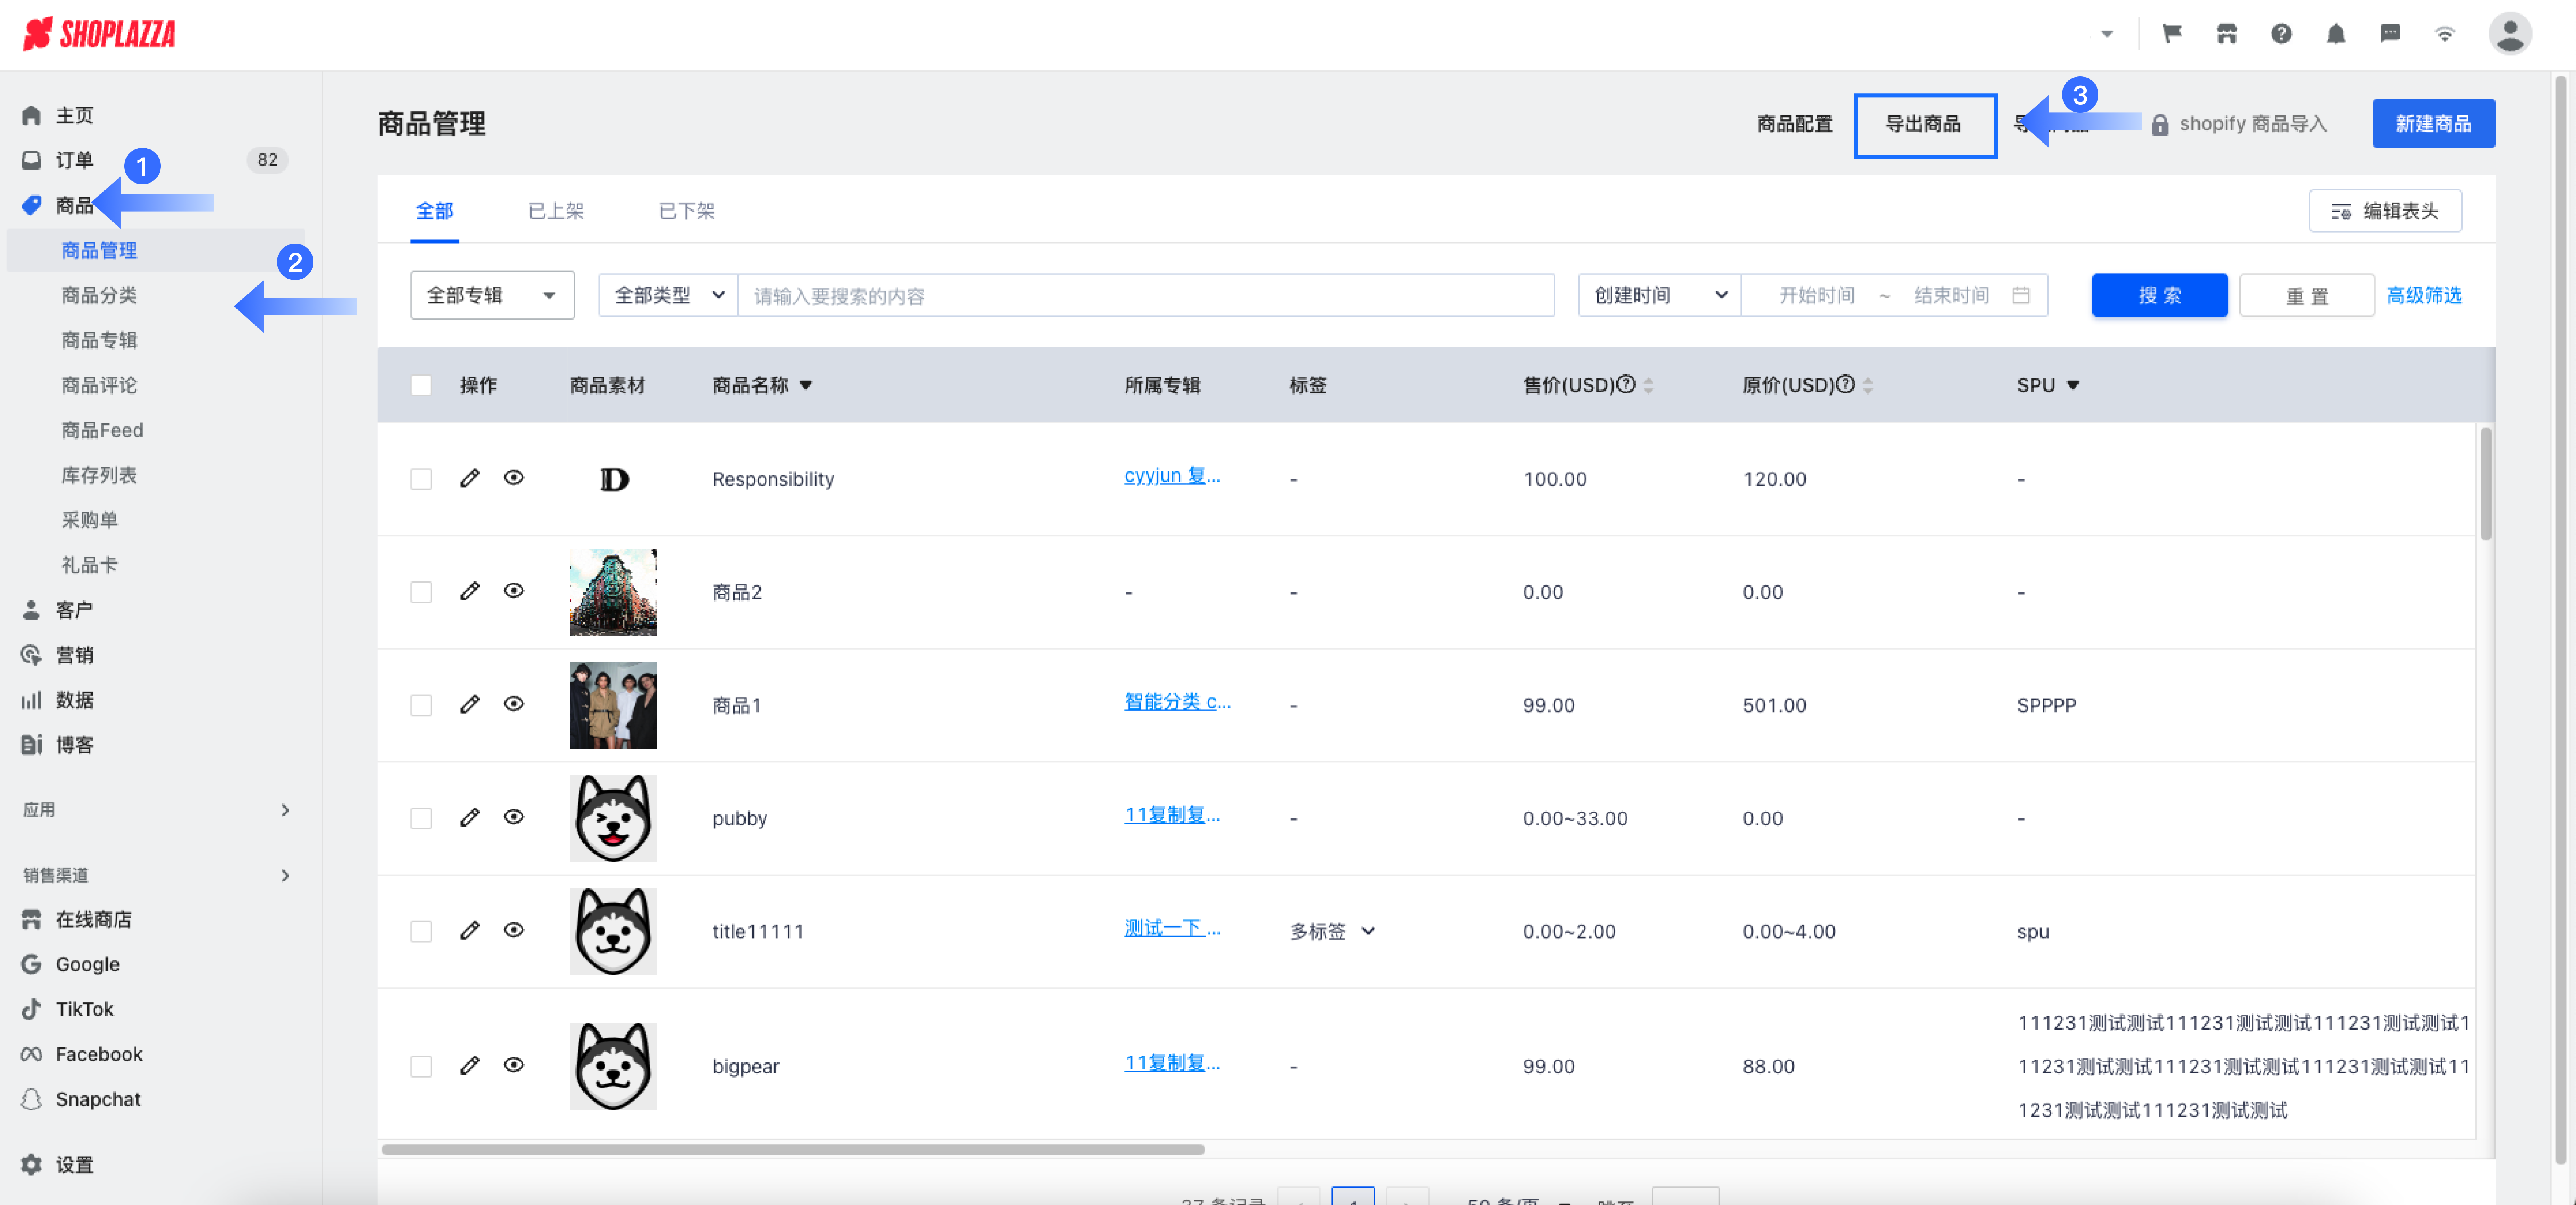Click the 导出商品 button

click(x=1924, y=124)
